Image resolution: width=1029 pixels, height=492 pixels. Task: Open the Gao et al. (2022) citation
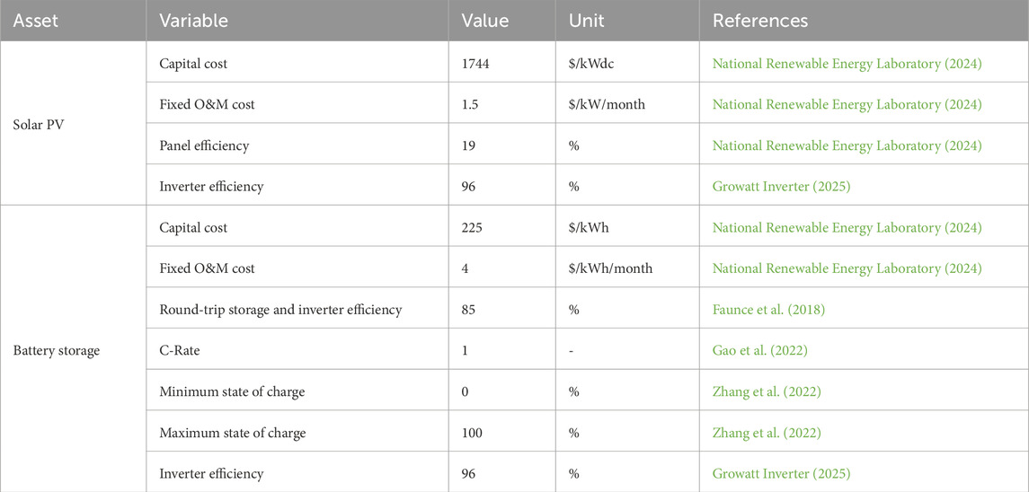(x=759, y=351)
